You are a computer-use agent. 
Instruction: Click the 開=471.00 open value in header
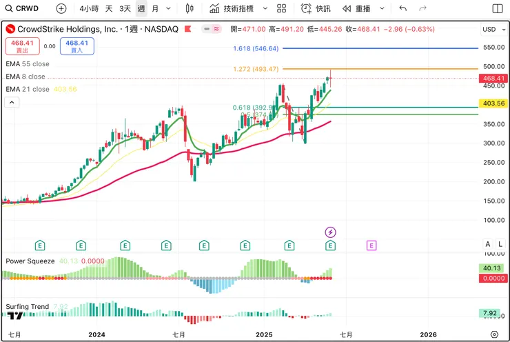[248, 29]
